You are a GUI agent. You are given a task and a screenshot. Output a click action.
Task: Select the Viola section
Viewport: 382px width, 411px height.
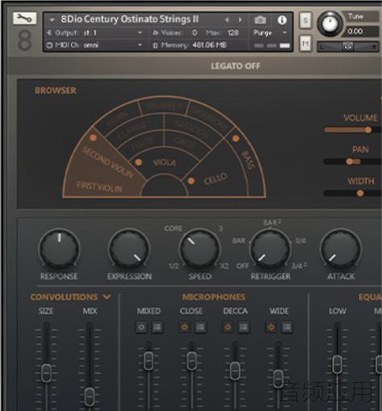164,162
